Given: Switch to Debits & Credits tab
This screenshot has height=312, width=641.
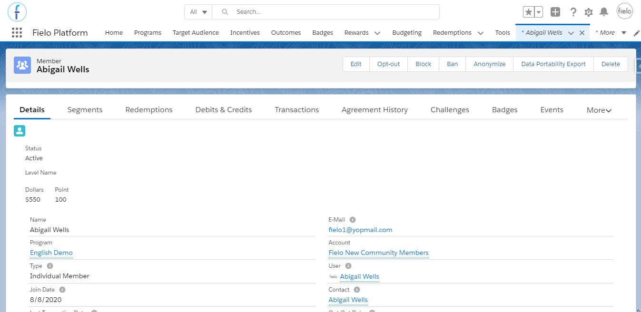Looking at the screenshot, I should point(224,110).
